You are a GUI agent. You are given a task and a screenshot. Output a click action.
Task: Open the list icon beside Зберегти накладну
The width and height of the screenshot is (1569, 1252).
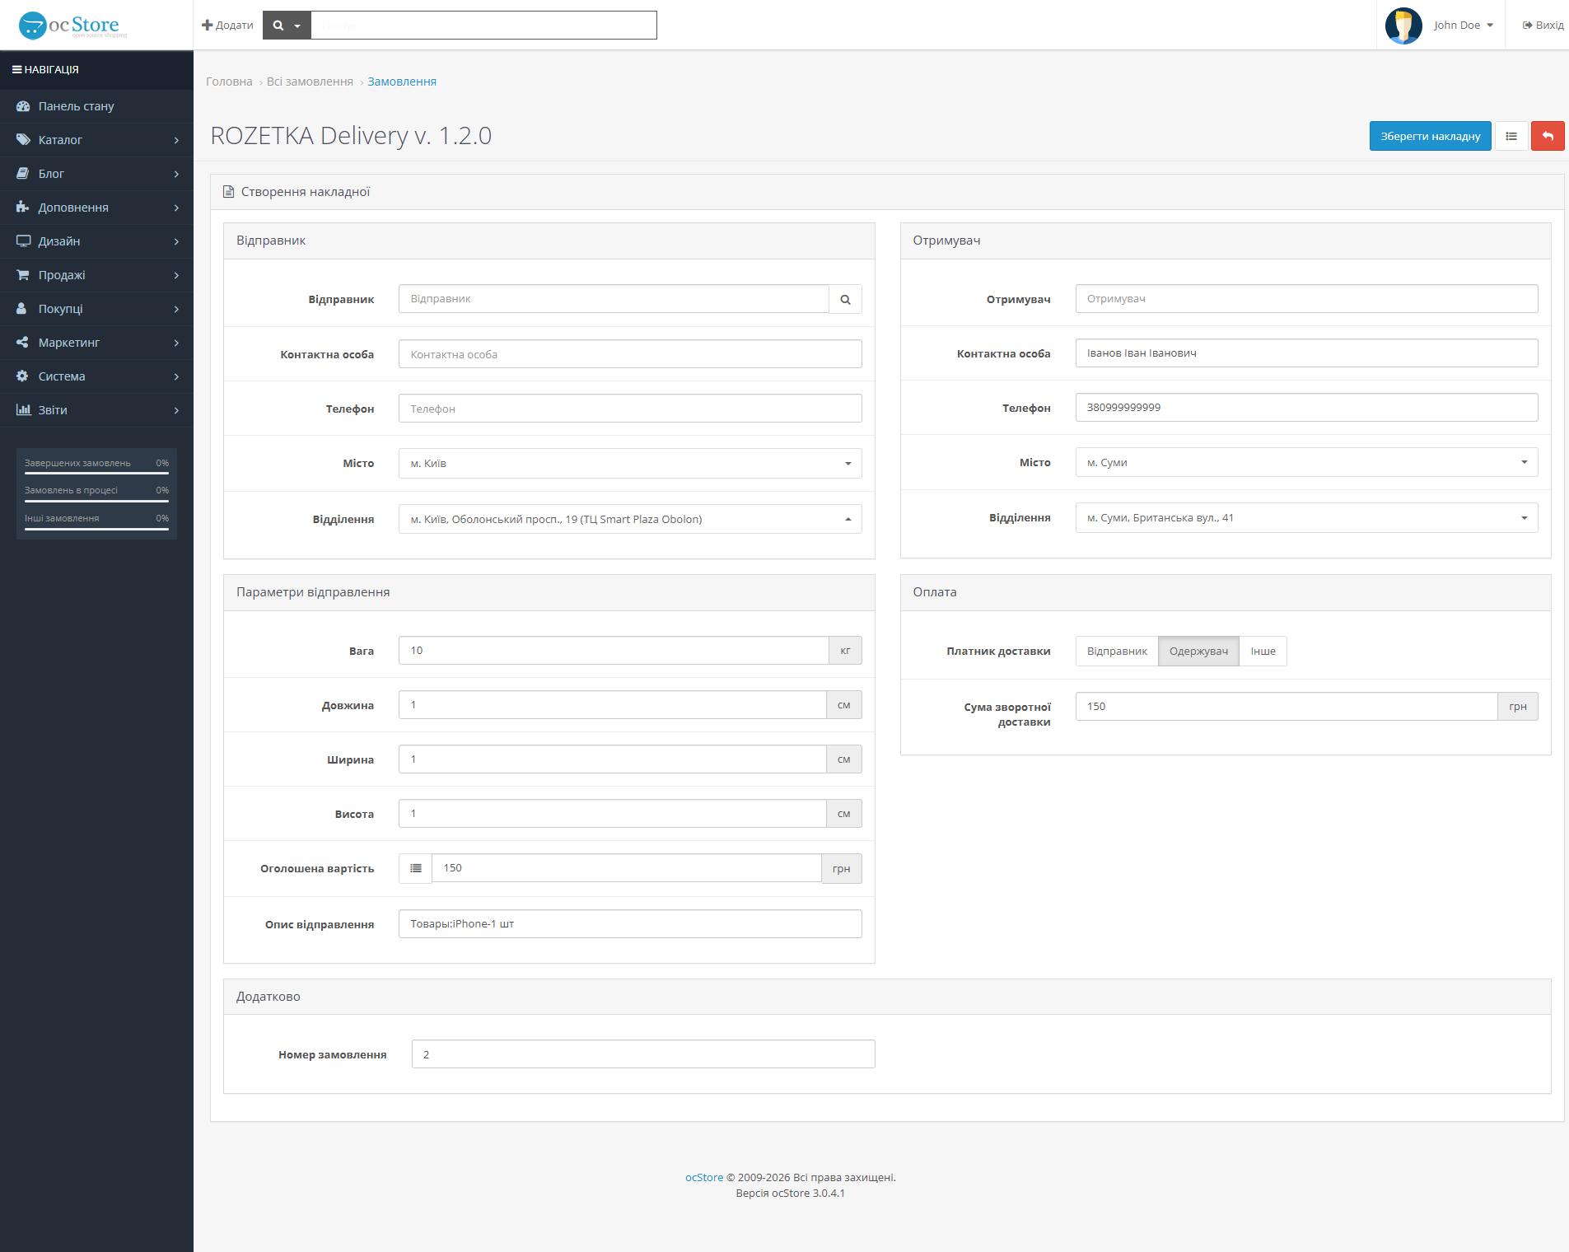(x=1511, y=136)
